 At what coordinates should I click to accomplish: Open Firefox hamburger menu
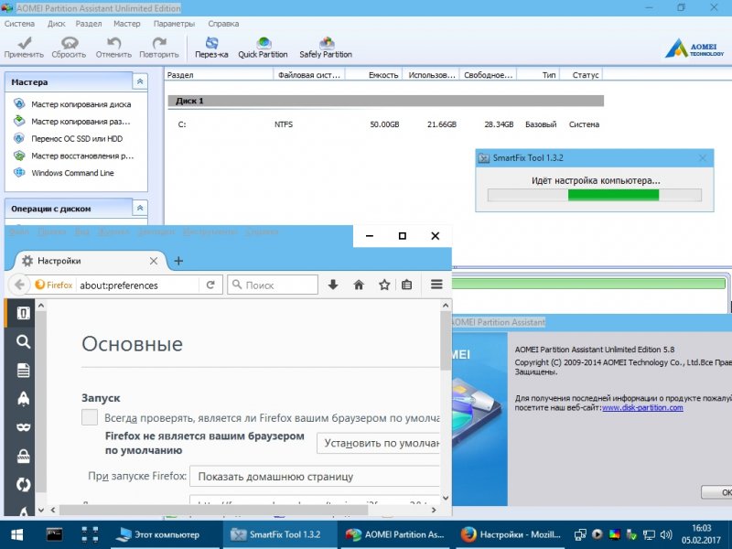(436, 285)
